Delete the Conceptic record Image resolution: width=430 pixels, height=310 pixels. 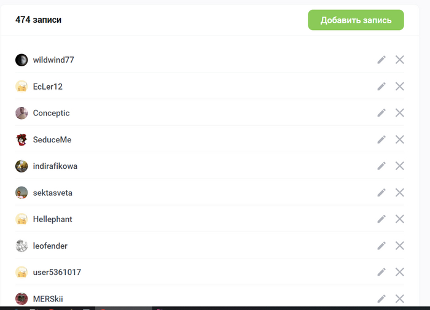click(399, 113)
